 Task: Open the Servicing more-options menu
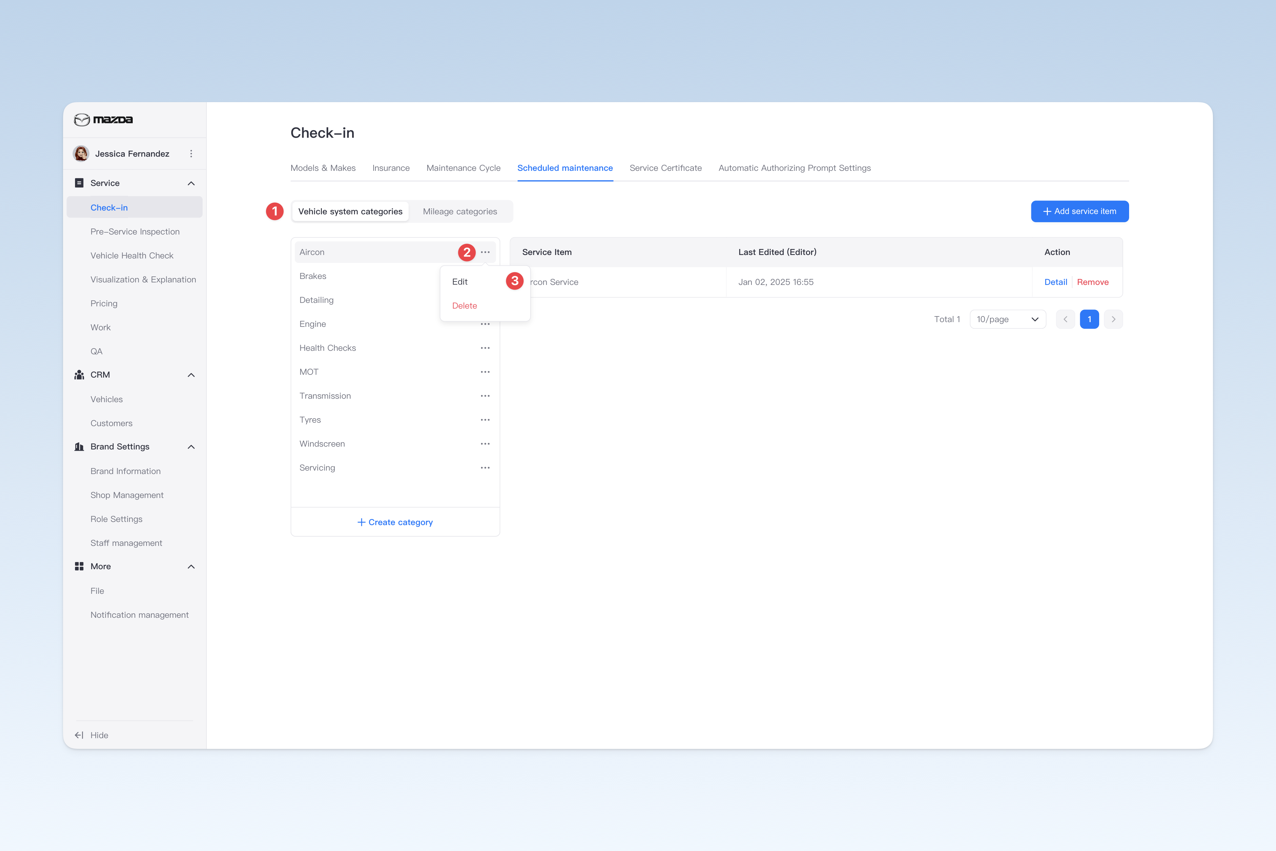tap(485, 467)
